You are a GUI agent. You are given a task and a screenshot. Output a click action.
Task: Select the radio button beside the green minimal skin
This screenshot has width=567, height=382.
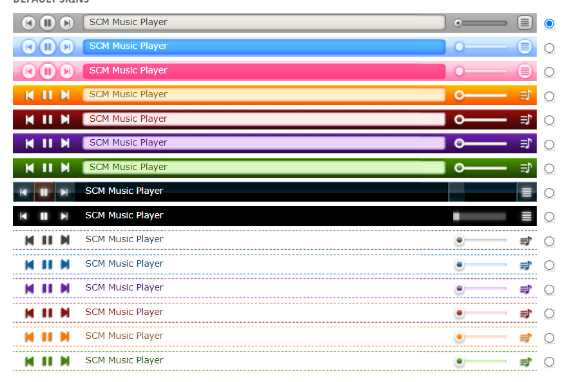tap(549, 361)
